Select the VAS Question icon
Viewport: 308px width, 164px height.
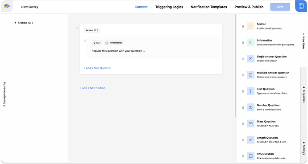click(251, 156)
